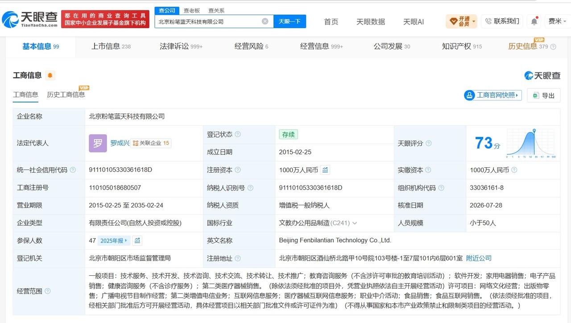571x323 pixels.
Task: Switch to 查老板 search tab
Action: [192, 10]
